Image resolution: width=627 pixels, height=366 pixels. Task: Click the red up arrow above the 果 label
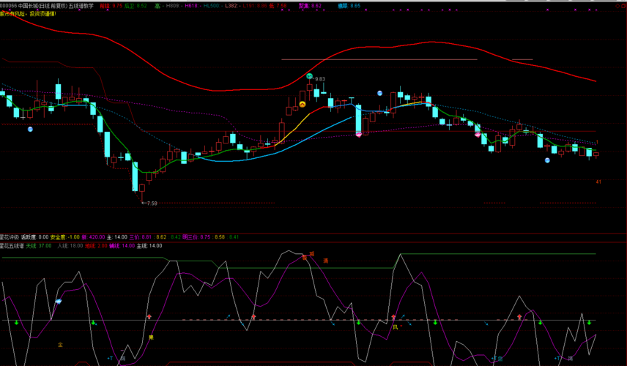(149, 316)
